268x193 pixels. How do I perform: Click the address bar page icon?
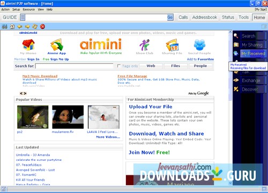(x=23, y=17)
